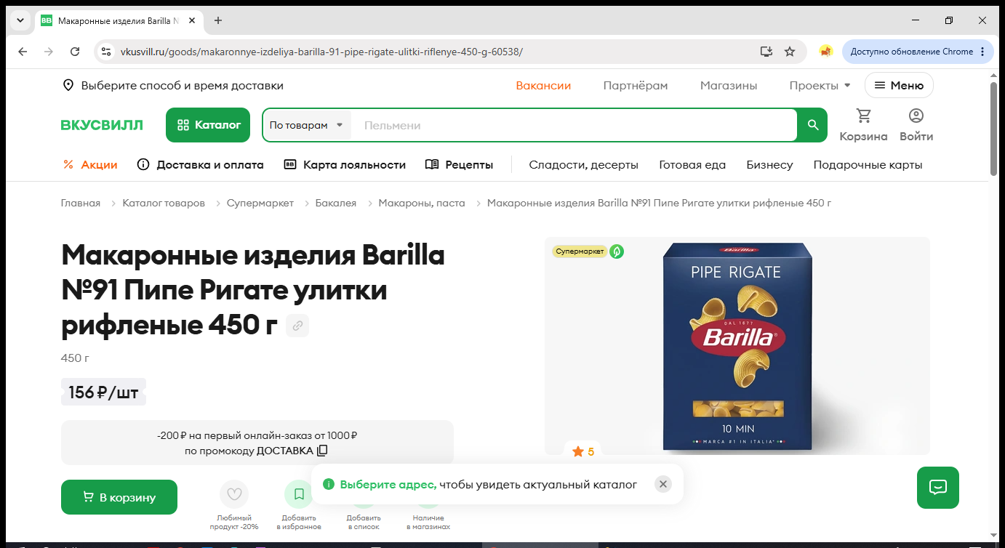Go to Готовая еда category
The image size is (1005, 548).
tap(692, 165)
